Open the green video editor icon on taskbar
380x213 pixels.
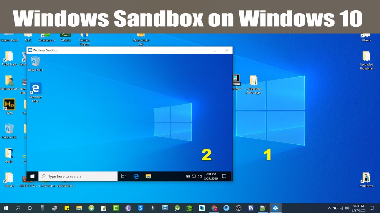pos(189,208)
